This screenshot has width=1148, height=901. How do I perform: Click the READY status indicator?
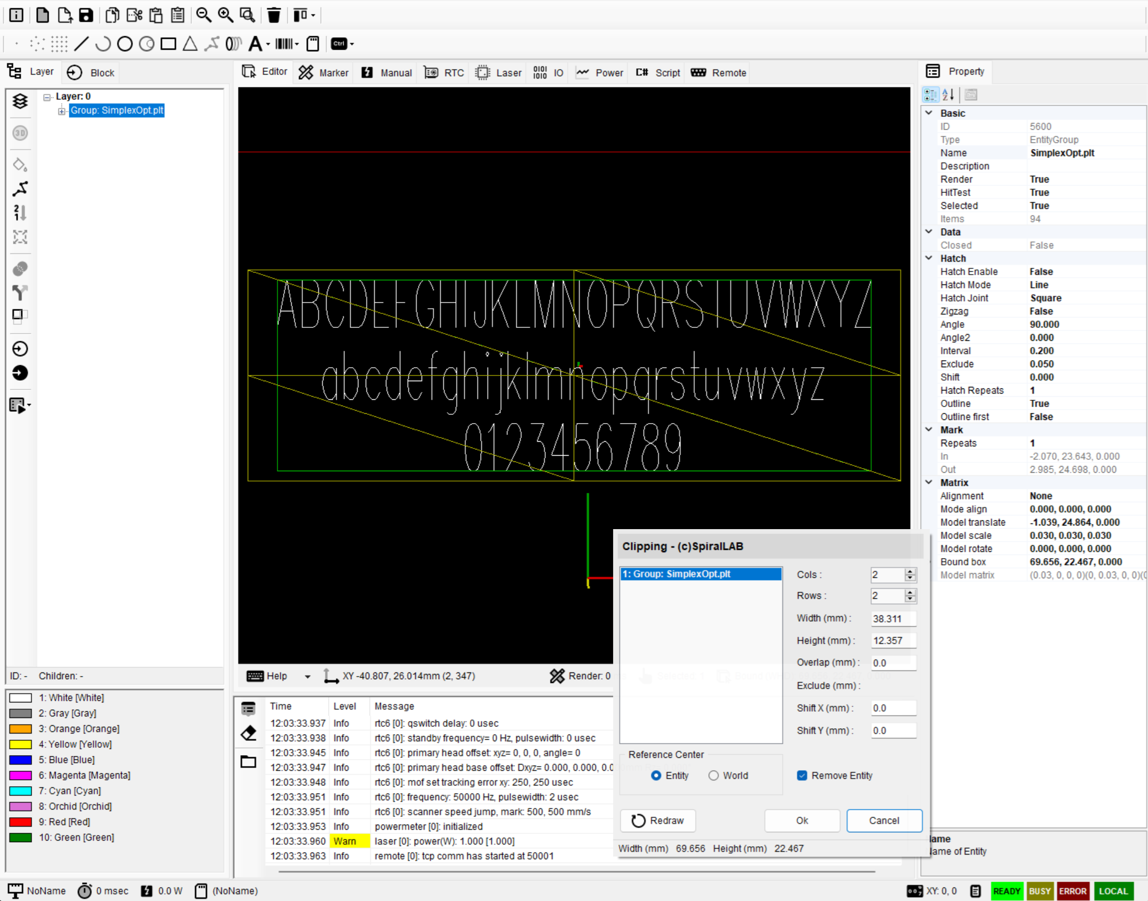click(1007, 891)
